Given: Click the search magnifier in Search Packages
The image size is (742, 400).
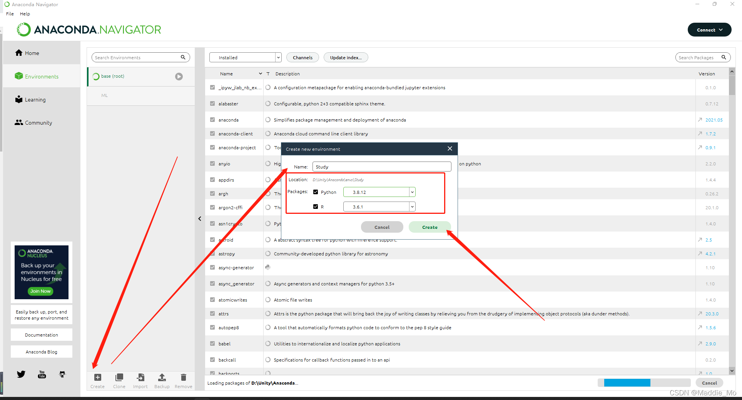Looking at the screenshot, I should point(724,57).
